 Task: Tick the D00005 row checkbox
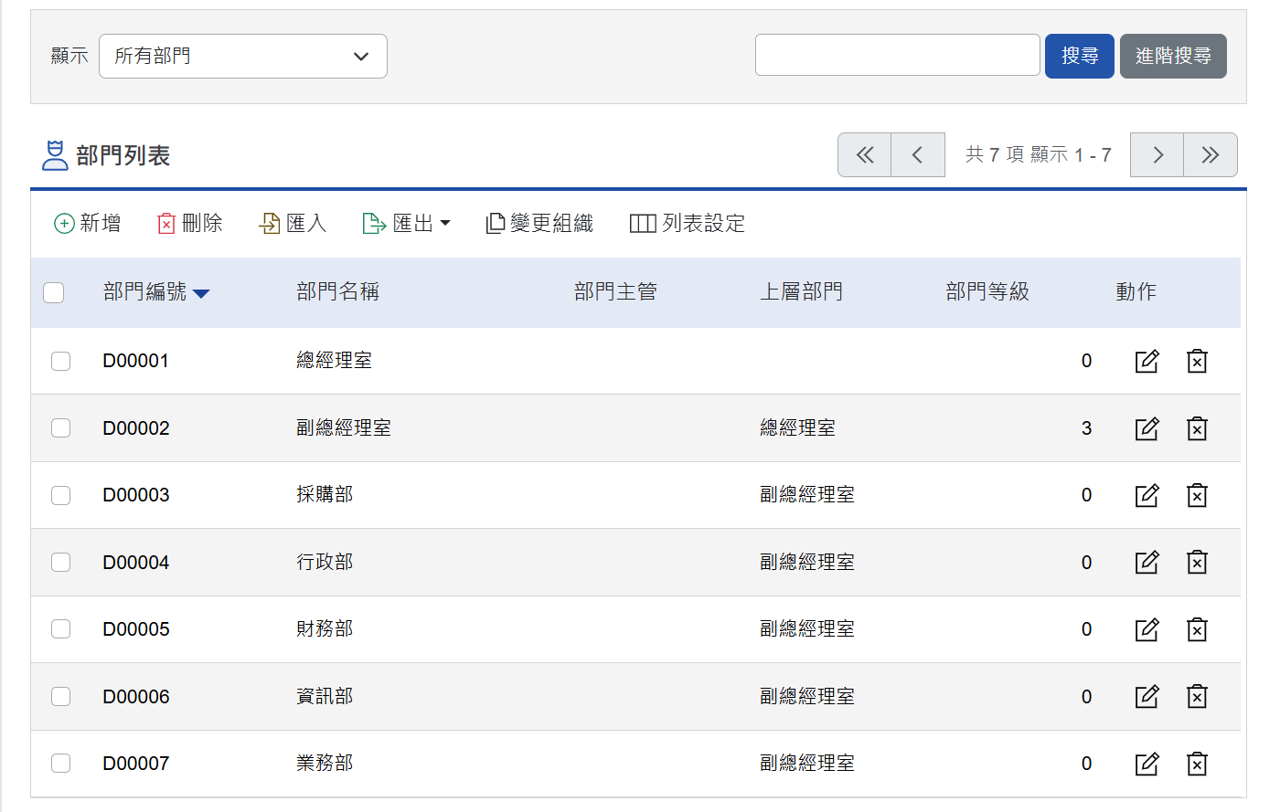[61, 629]
